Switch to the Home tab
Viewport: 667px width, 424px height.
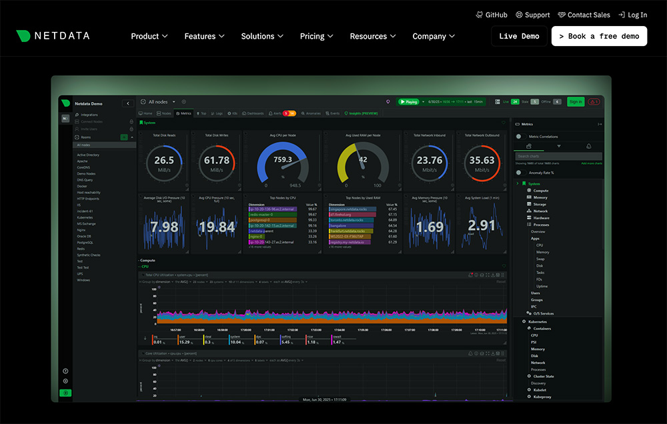pyautogui.click(x=145, y=113)
